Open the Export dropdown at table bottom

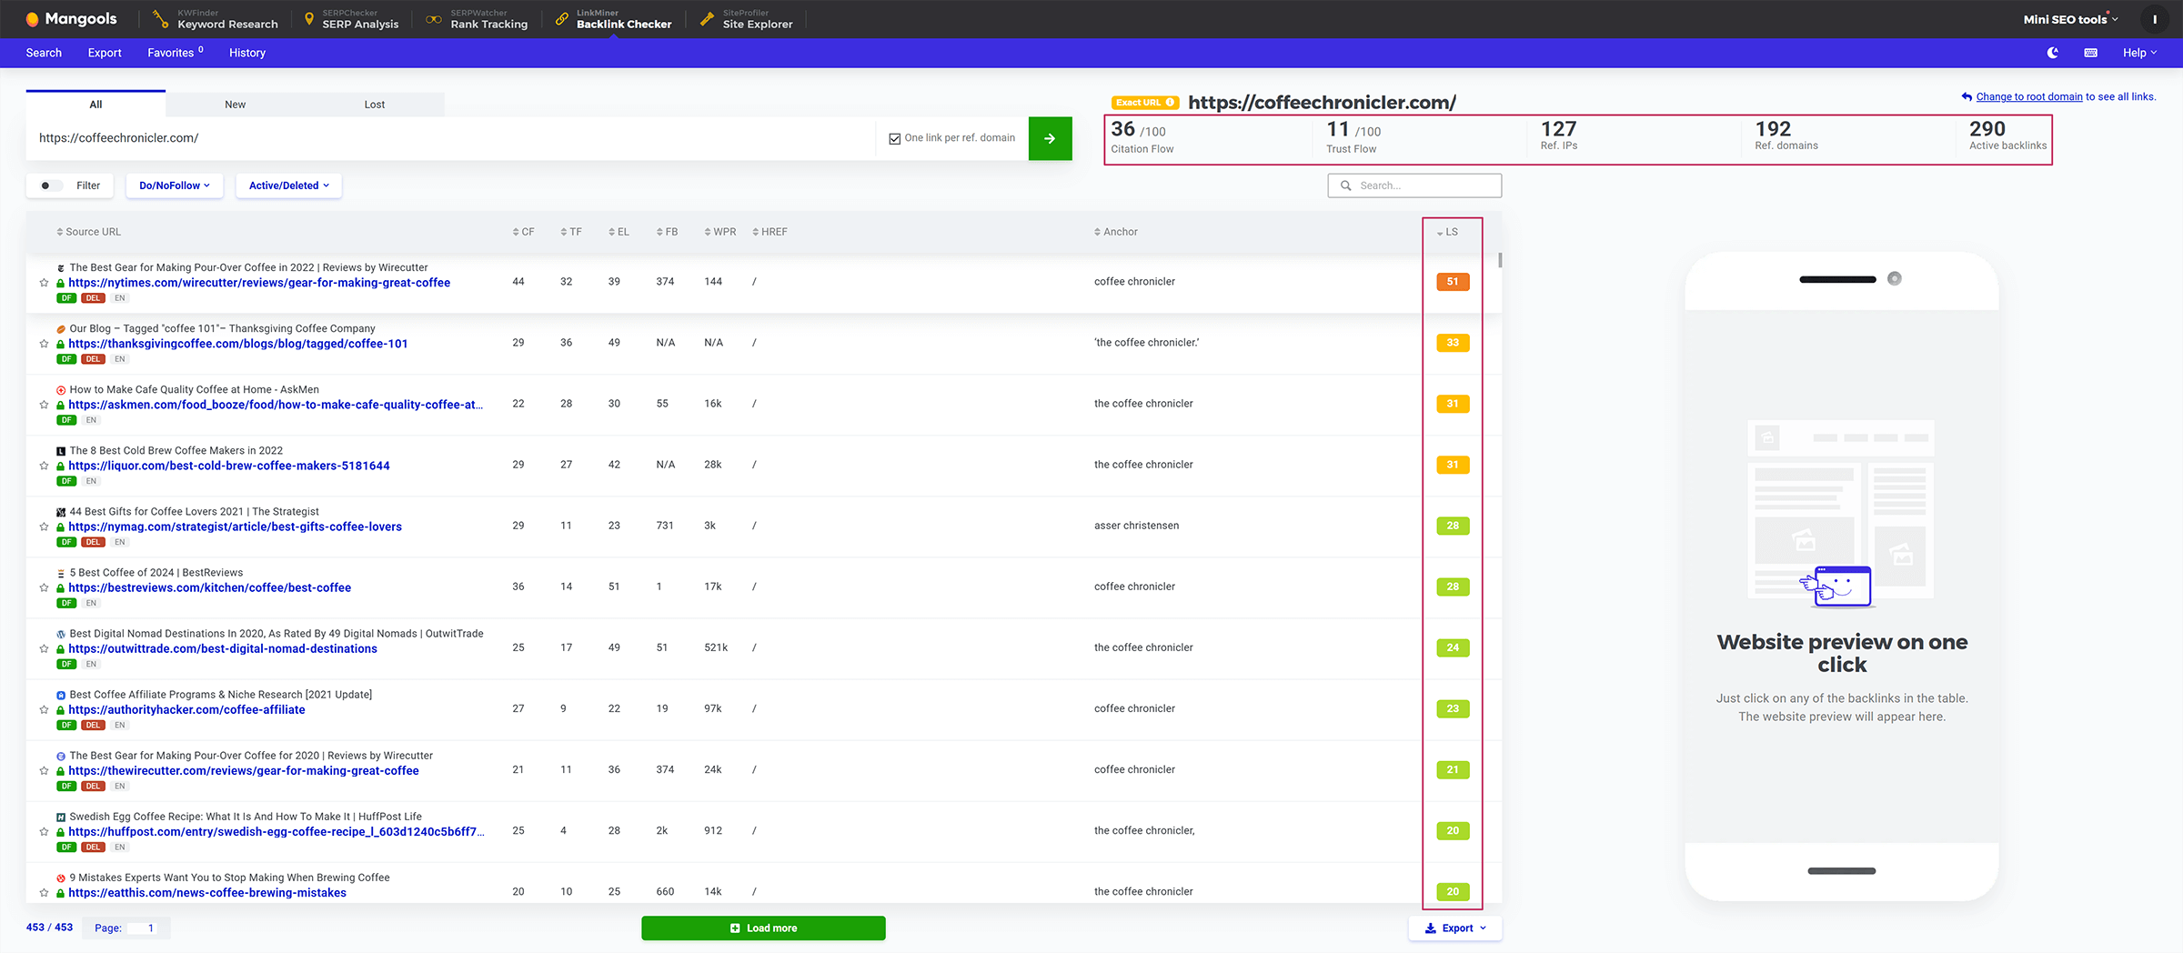[x=1455, y=928]
